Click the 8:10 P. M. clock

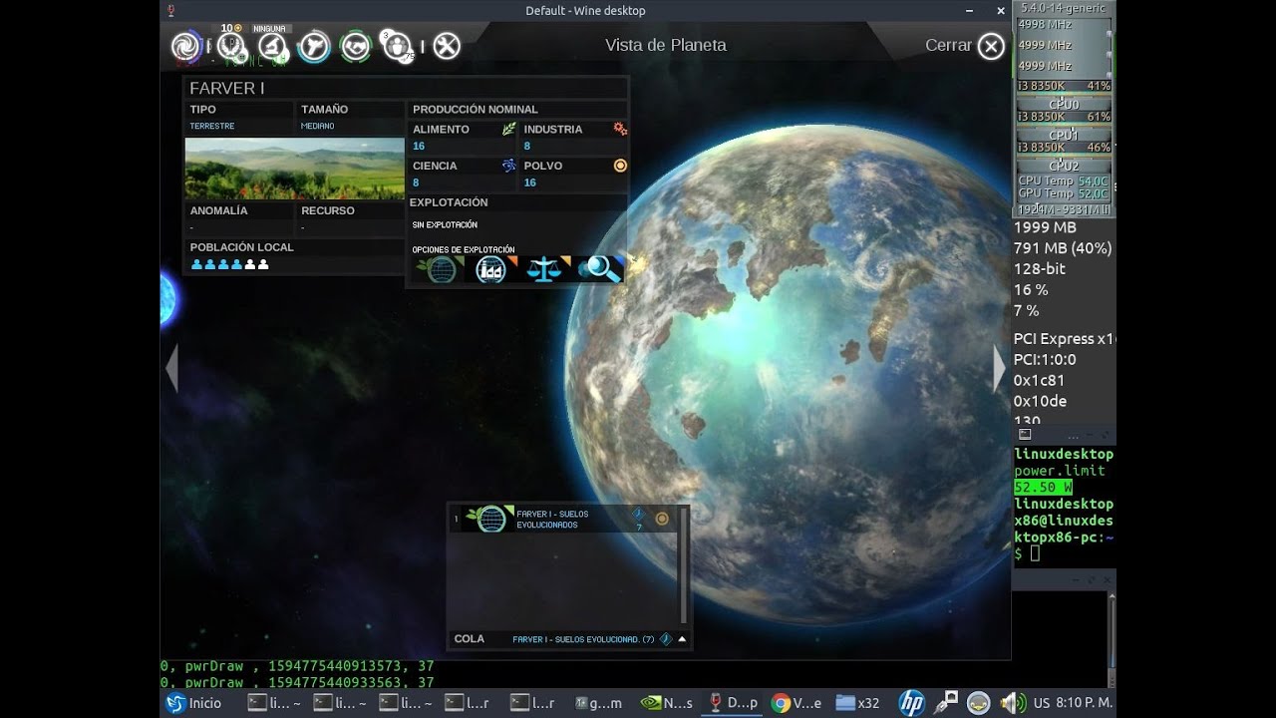click(1084, 703)
